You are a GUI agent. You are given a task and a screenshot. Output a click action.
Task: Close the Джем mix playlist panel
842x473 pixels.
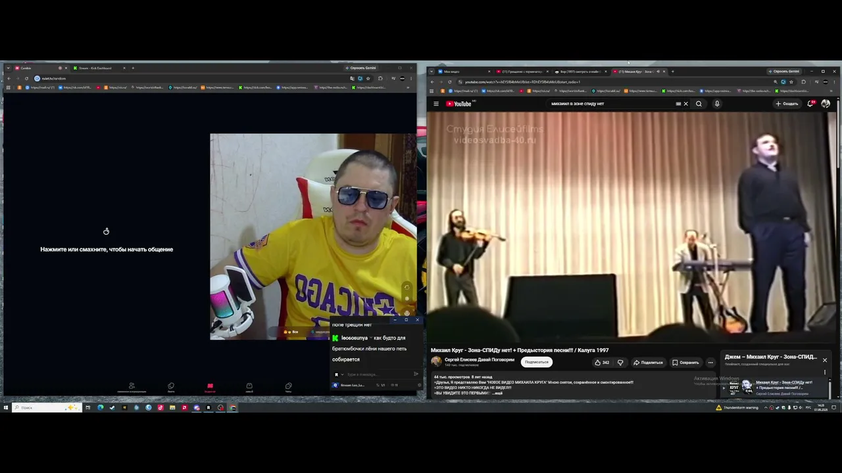(825, 360)
